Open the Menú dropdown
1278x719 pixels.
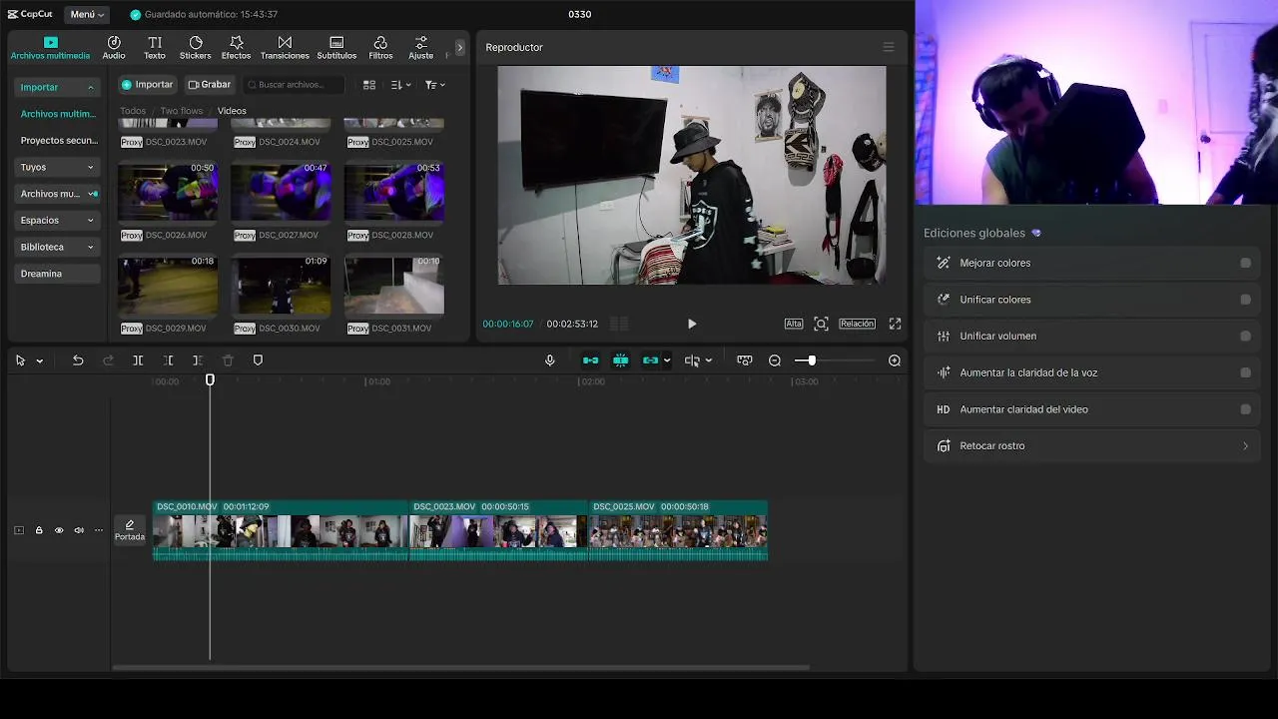87,14
